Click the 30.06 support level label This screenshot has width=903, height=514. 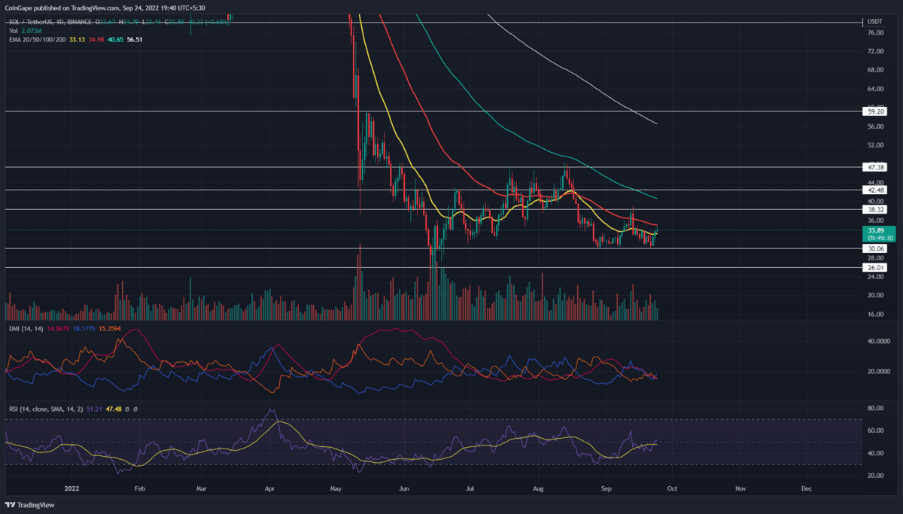[874, 248]
